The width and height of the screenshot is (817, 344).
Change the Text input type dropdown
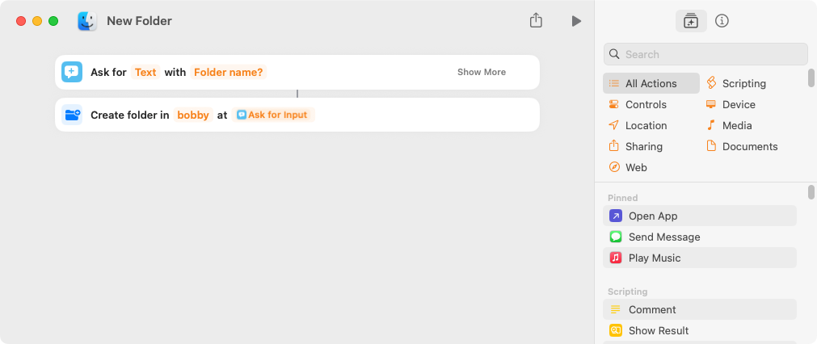click(x=145, y=72)
